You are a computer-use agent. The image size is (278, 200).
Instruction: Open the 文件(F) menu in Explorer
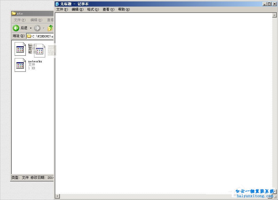pyautogui.click(x=19, y=20)
